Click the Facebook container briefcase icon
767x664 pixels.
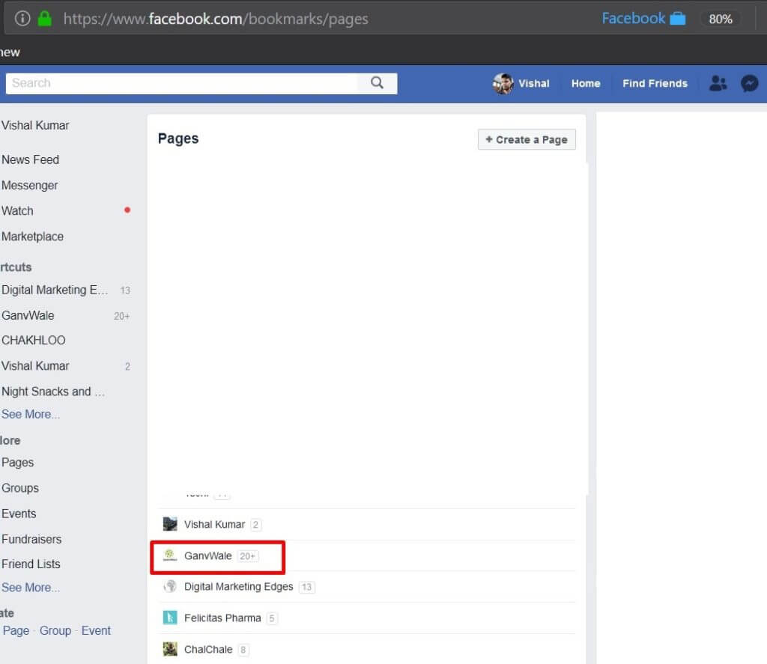677,19
